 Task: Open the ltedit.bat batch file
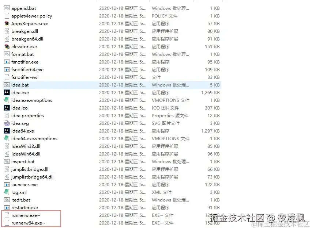click(21, 200)
